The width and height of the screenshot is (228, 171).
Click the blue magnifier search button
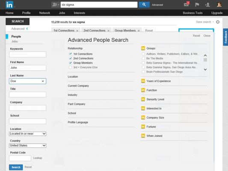(144, 5)
